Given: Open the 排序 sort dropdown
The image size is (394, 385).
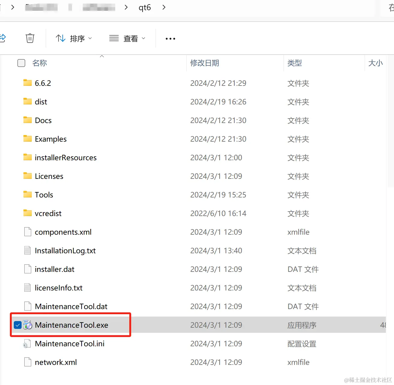Looking at the screenshot, I should pos(74,38).
